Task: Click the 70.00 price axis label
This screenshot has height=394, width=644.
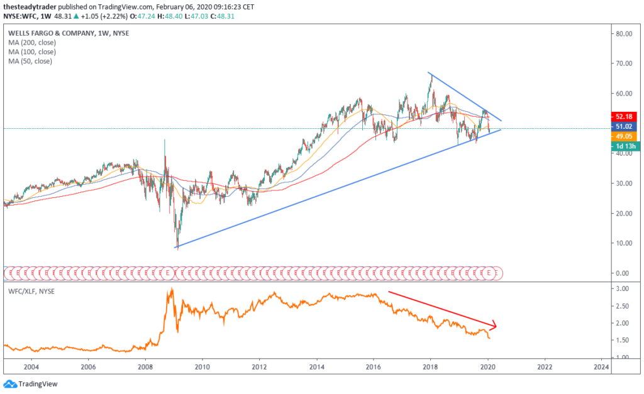Action: [x=623, y=63]
